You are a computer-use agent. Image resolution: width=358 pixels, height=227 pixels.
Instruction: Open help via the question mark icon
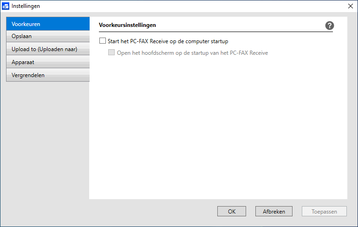click(x=329, y=26)
